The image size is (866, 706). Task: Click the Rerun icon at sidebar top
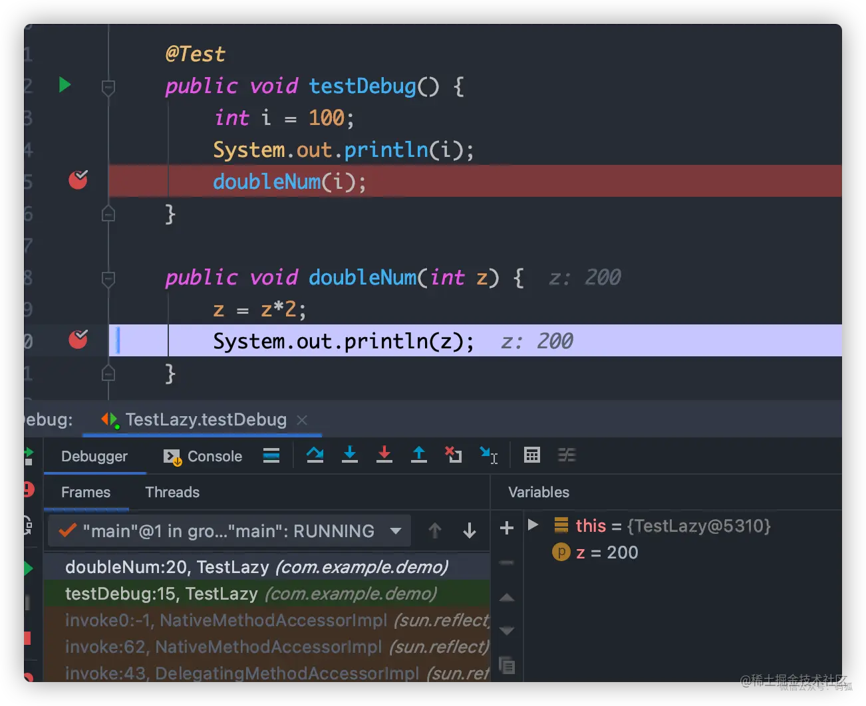coord(28,456)
